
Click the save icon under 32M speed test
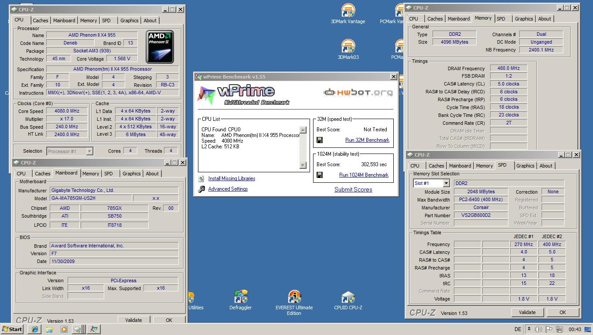(320, 140)
